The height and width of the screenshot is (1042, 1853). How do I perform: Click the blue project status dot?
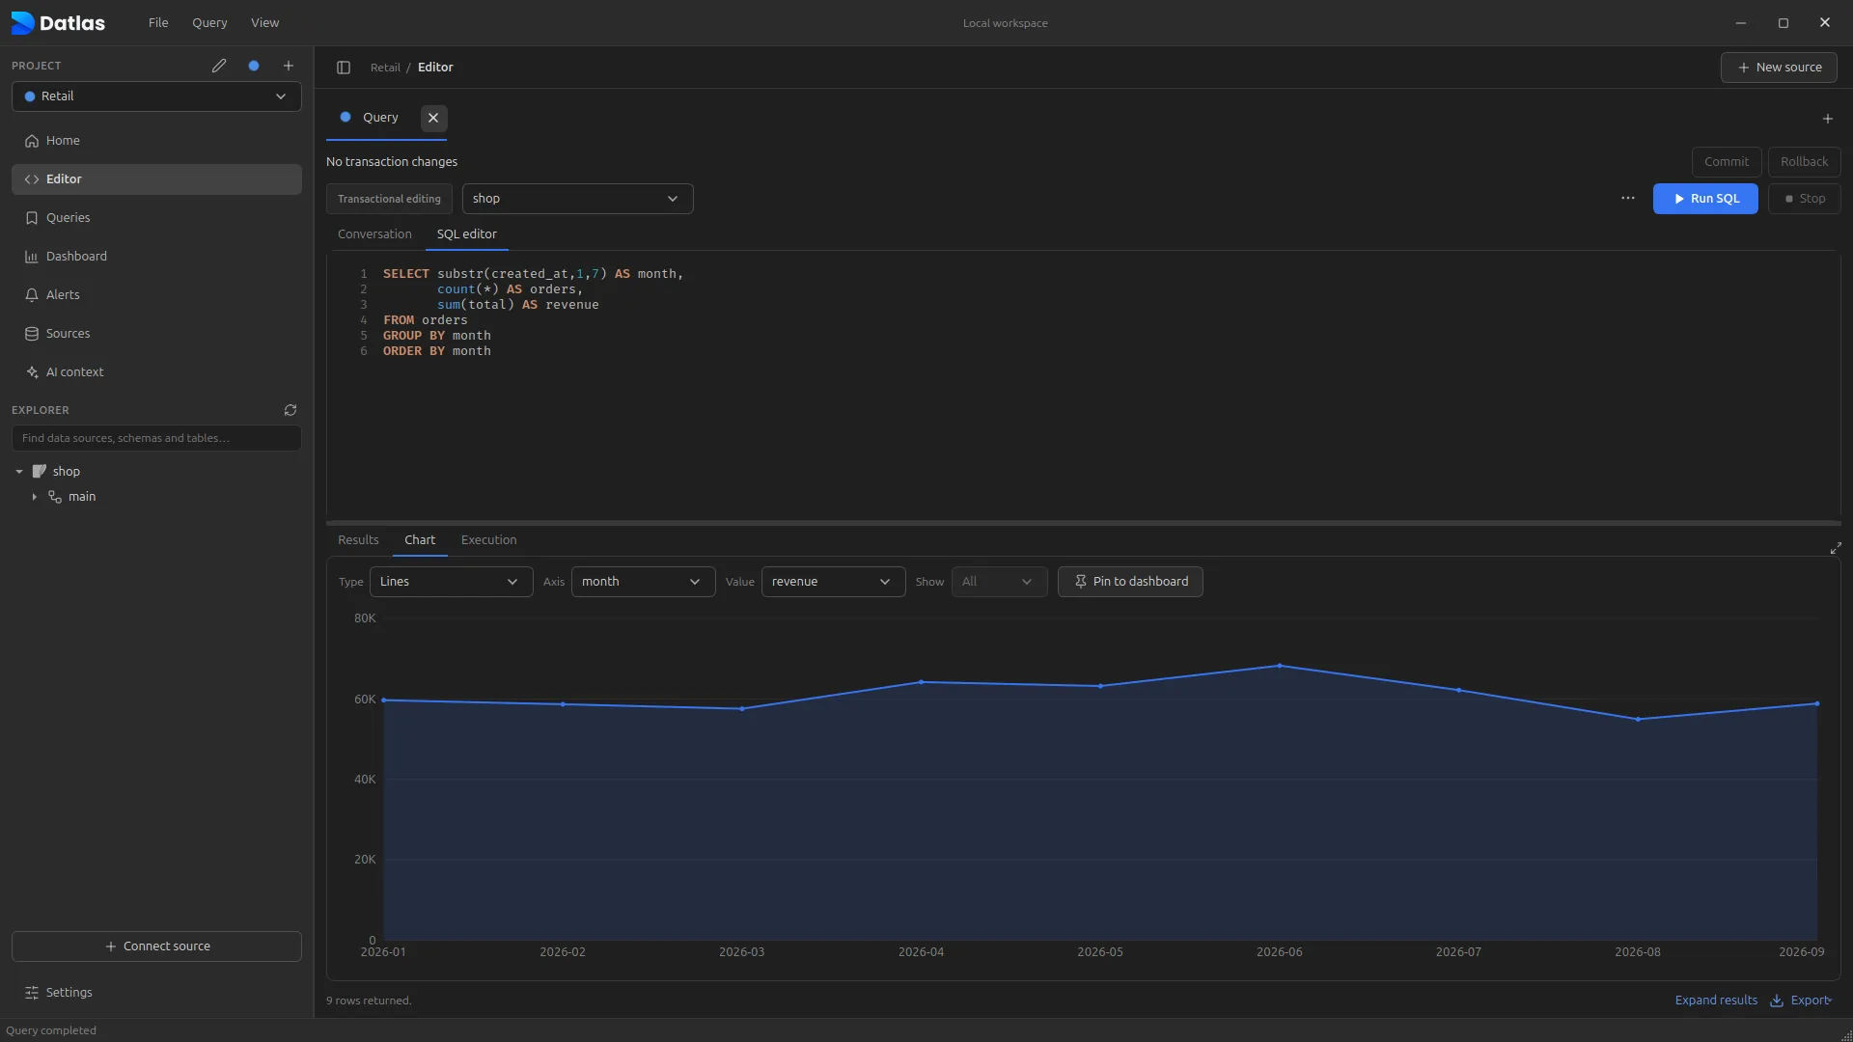(254, 66)
